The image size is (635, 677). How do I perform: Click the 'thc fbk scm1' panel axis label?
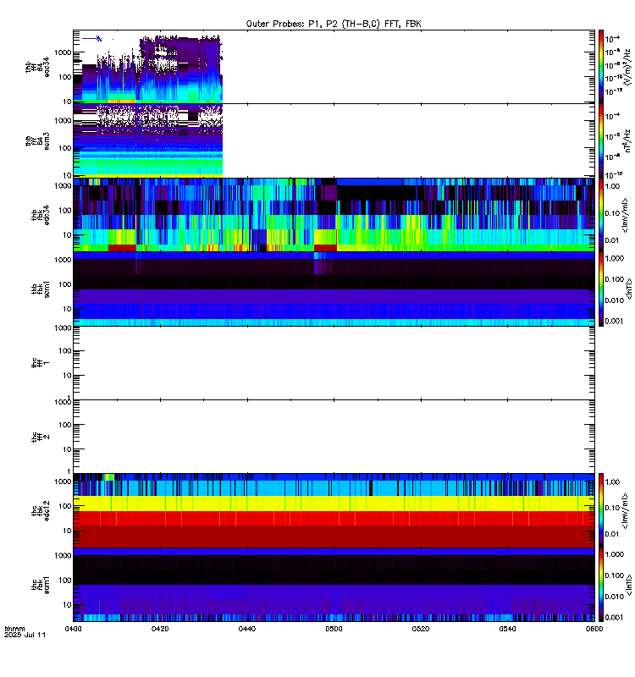41,585
